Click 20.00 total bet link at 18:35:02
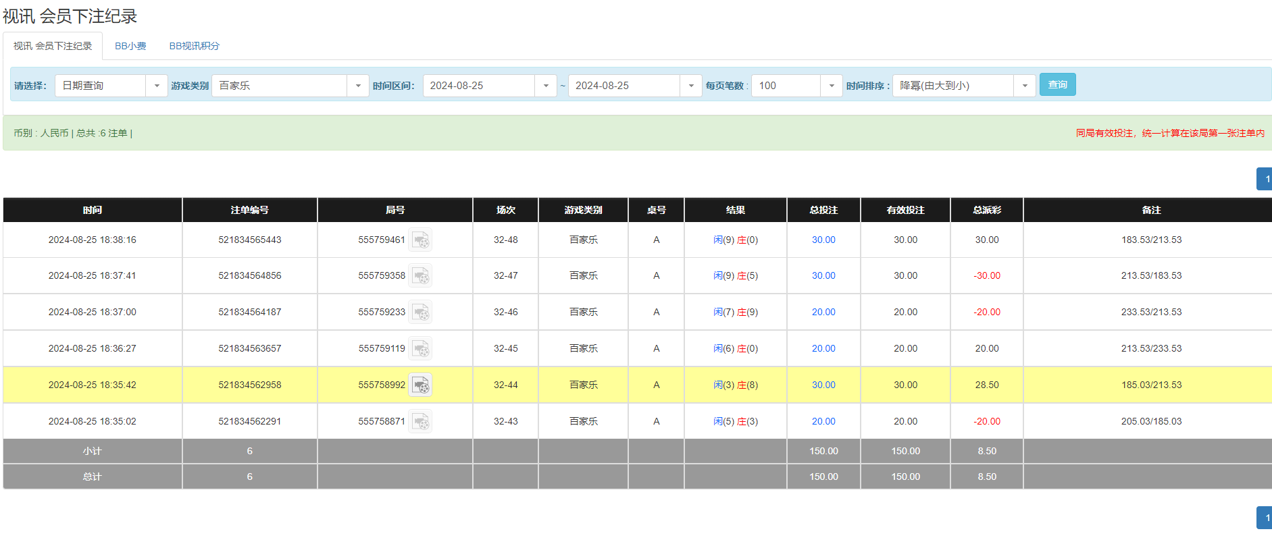This screenshot has width=1272, height=544. (823, 422)
